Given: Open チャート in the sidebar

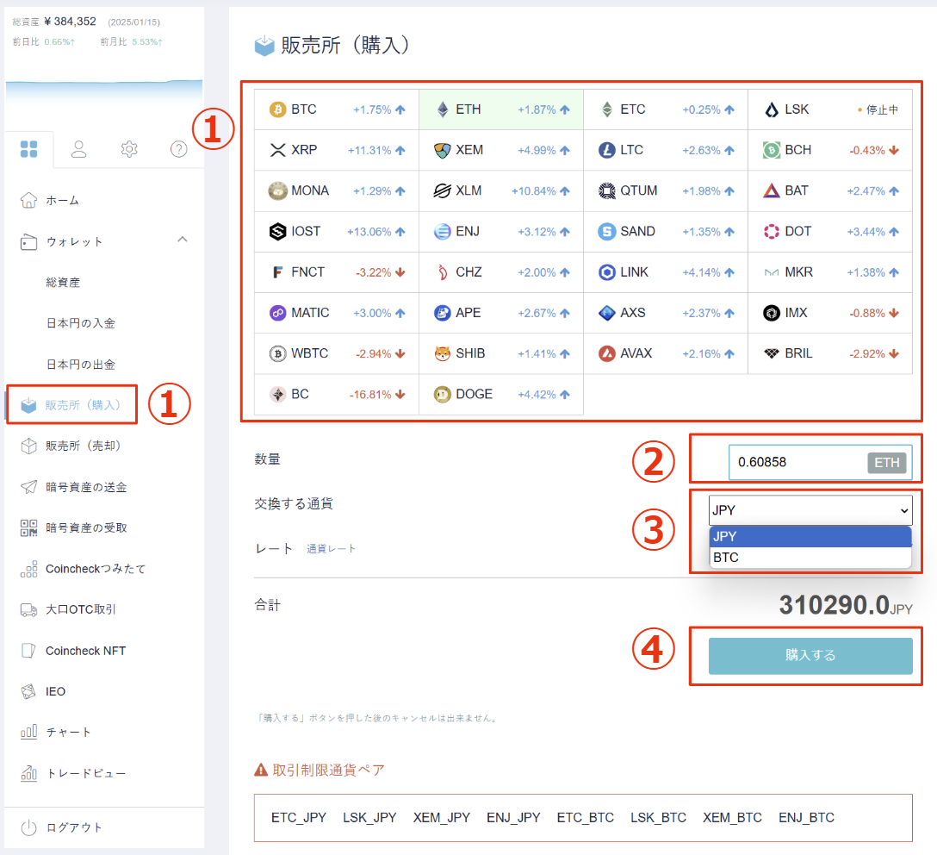Looking at the screenshot, I should coord(68,732).
